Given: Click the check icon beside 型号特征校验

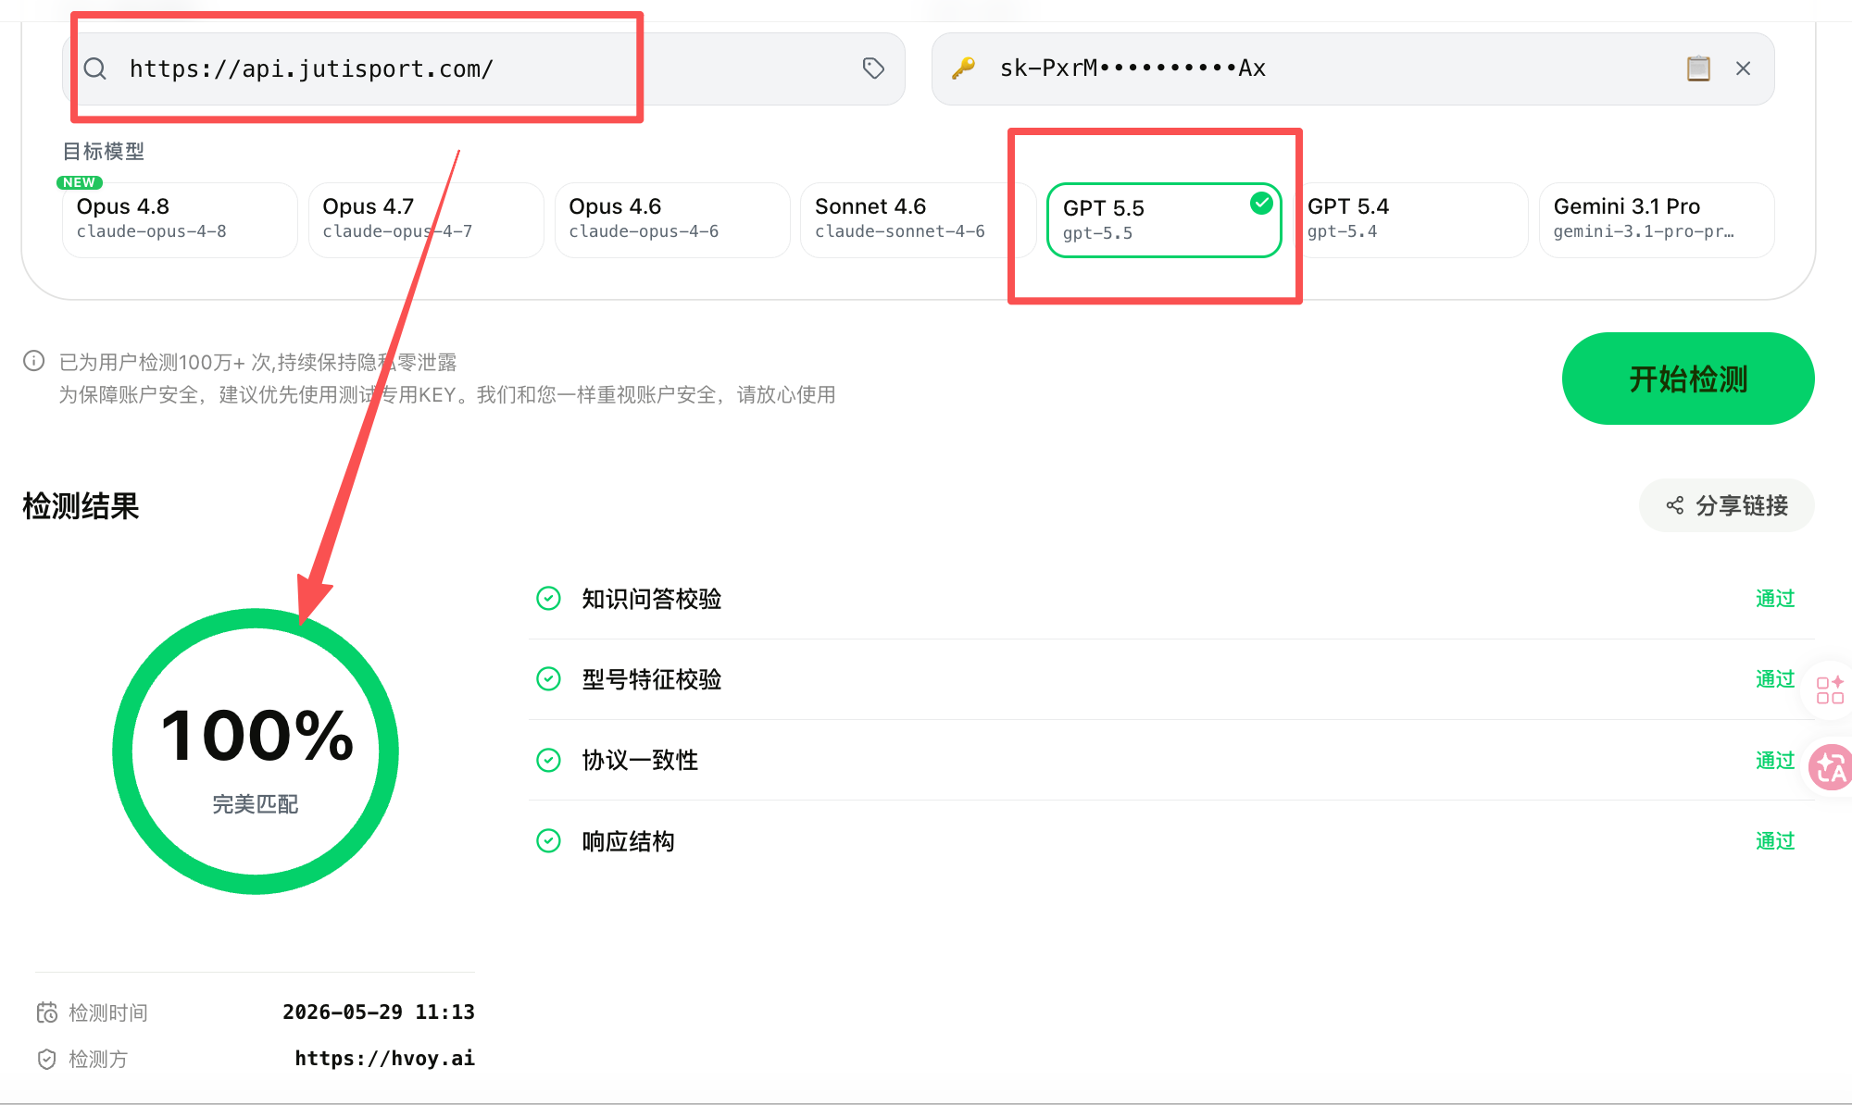Looking at the screenshot, I should click(x=549, y=679).
